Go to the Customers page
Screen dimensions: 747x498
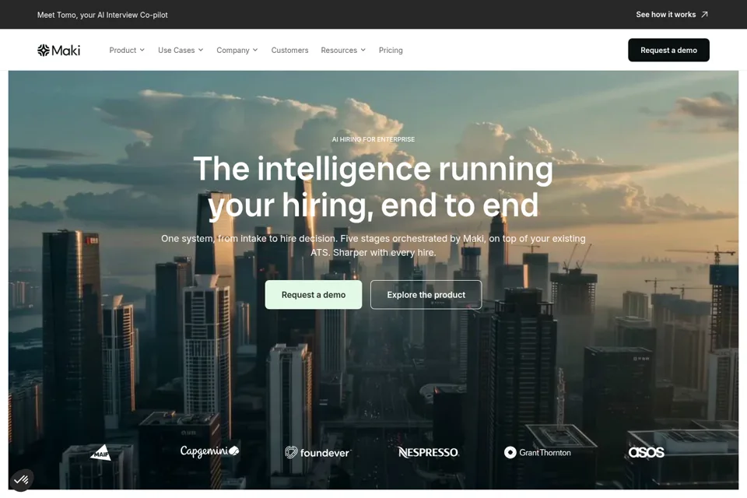tap(289, 50)
